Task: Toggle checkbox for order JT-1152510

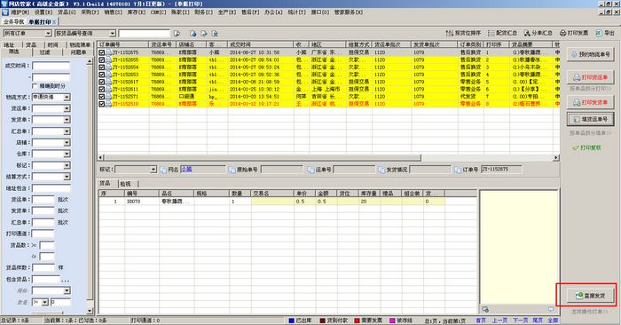Action: tap(102, 104)
